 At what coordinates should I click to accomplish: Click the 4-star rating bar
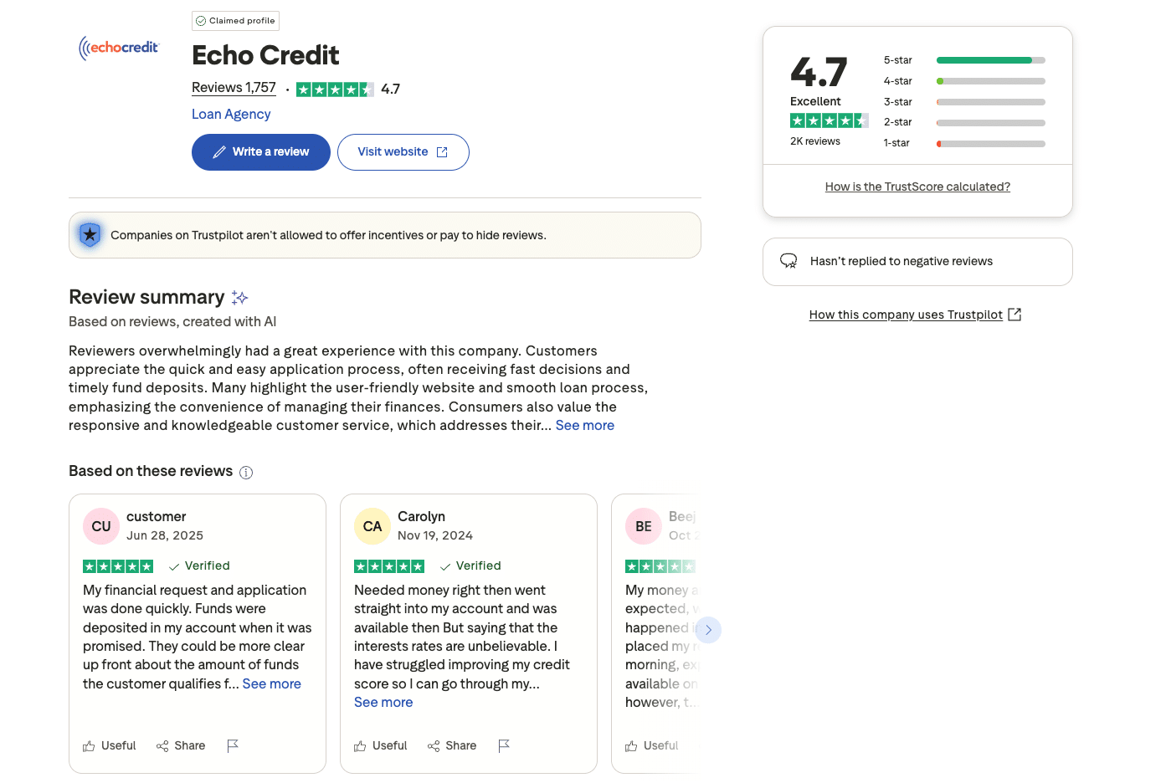990,80
